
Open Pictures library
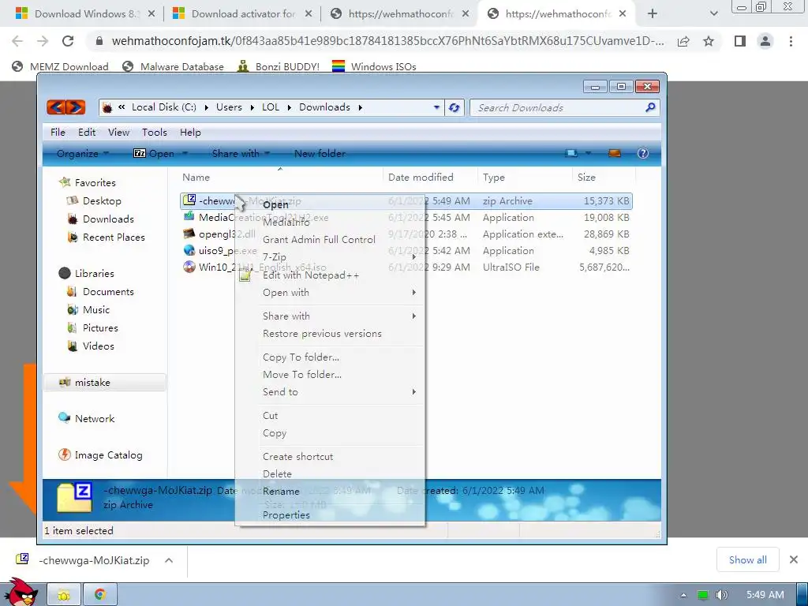93,327
